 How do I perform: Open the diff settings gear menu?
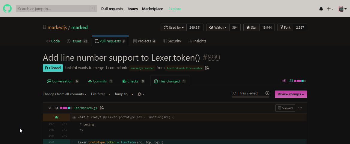(141, 94)
